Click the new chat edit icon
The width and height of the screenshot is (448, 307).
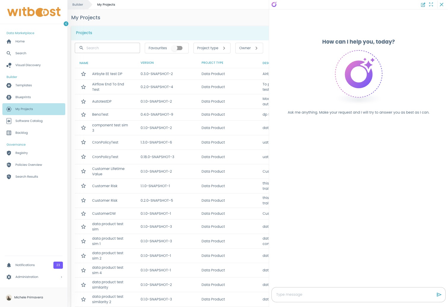423,4
